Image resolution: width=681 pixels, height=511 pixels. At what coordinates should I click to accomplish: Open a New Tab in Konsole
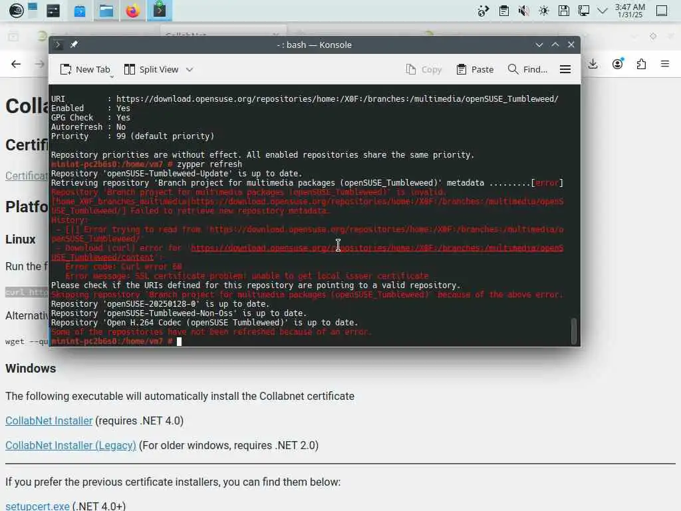click(x=85, y=69)
